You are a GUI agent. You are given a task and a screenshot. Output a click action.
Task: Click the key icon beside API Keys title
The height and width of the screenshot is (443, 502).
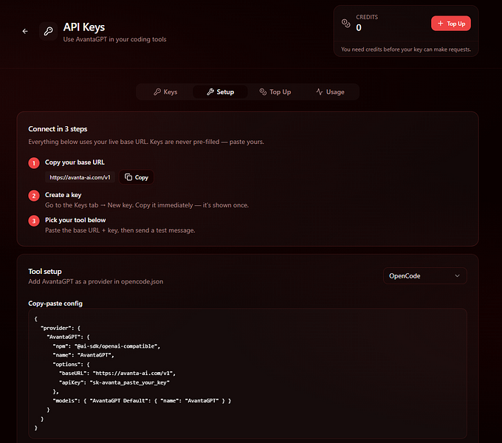pos(48,31)
